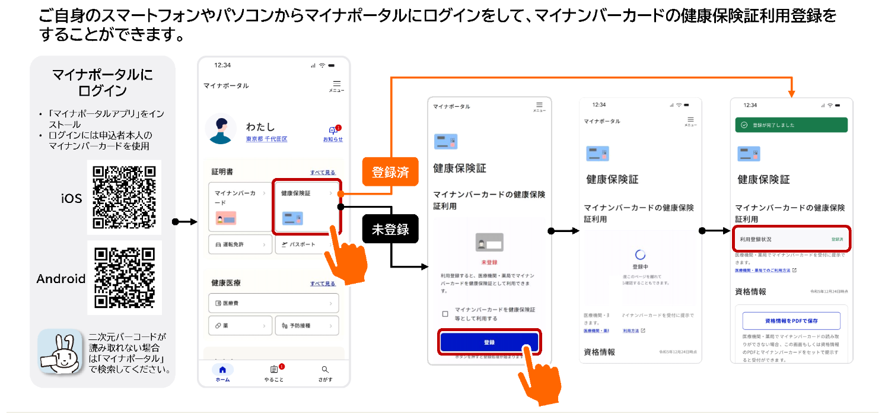885x413 pixels.
Task: Select the ホーム tab in bottom navigation
Action: [222, 374]
